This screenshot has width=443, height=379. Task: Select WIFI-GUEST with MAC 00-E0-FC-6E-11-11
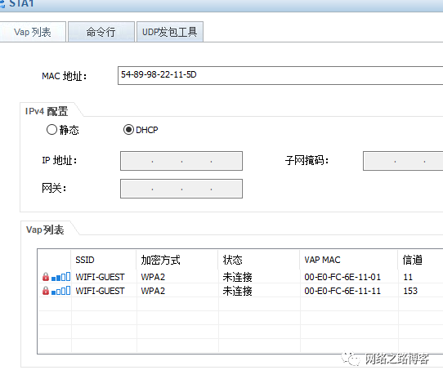(100, 291)
